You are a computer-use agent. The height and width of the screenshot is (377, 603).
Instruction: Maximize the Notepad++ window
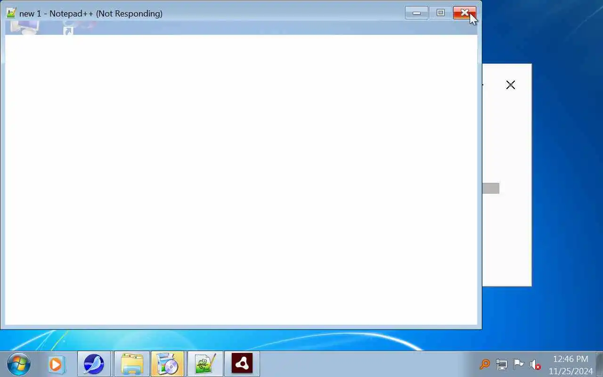440,13
